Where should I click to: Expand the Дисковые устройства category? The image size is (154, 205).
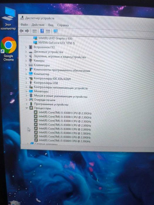[x=26, y=52]
